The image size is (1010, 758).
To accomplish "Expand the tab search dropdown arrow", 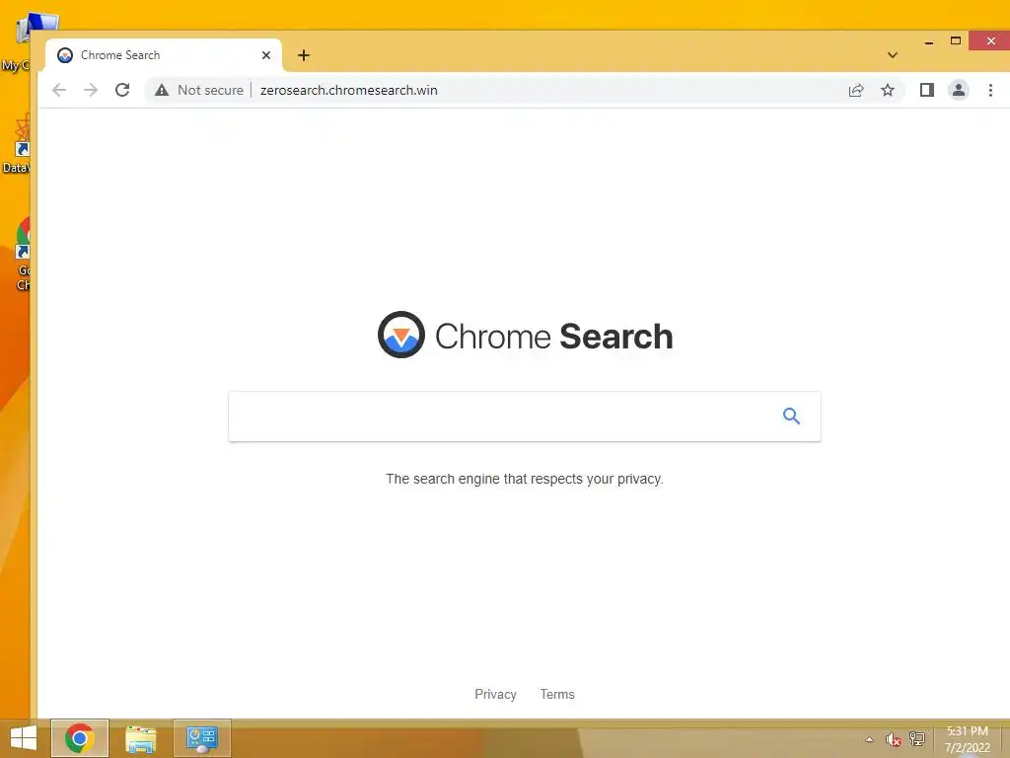I will [x=892, y=55].
